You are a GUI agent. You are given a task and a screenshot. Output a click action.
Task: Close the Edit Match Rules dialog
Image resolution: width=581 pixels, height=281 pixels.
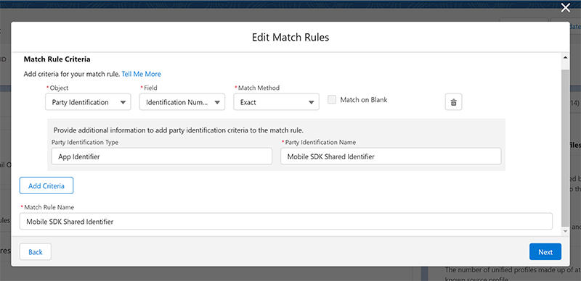pos(566,8)
